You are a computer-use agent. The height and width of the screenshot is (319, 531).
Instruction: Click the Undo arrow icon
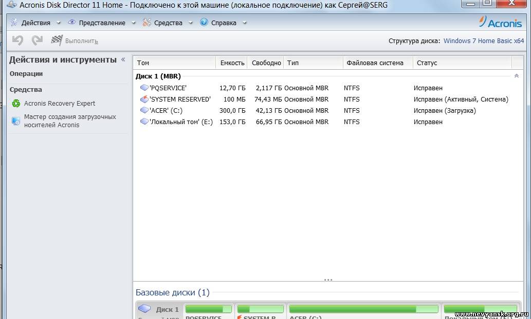pos(17,41)
